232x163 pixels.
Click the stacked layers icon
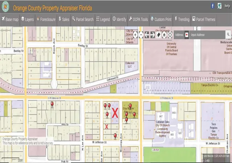point(22,18)
